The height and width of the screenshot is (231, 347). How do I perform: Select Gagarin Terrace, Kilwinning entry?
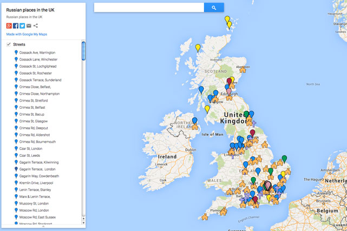39,162
